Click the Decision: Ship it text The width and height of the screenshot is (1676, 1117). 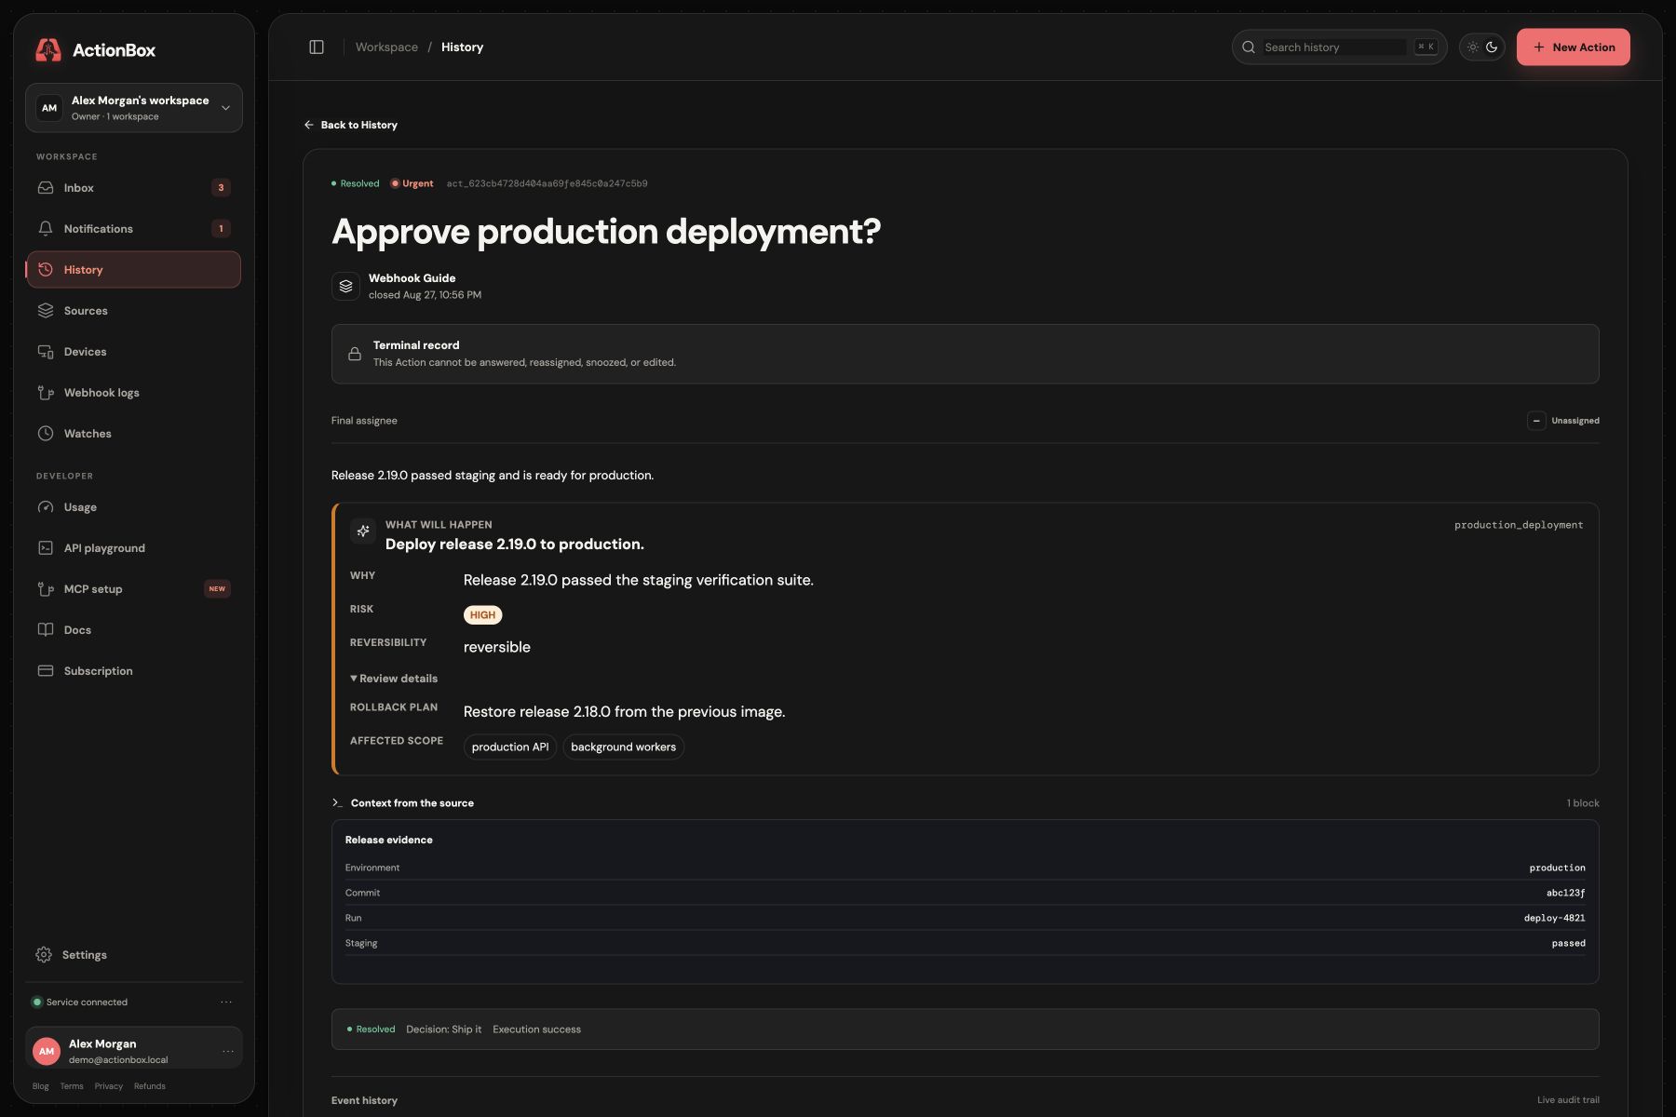pos(443,1030)
